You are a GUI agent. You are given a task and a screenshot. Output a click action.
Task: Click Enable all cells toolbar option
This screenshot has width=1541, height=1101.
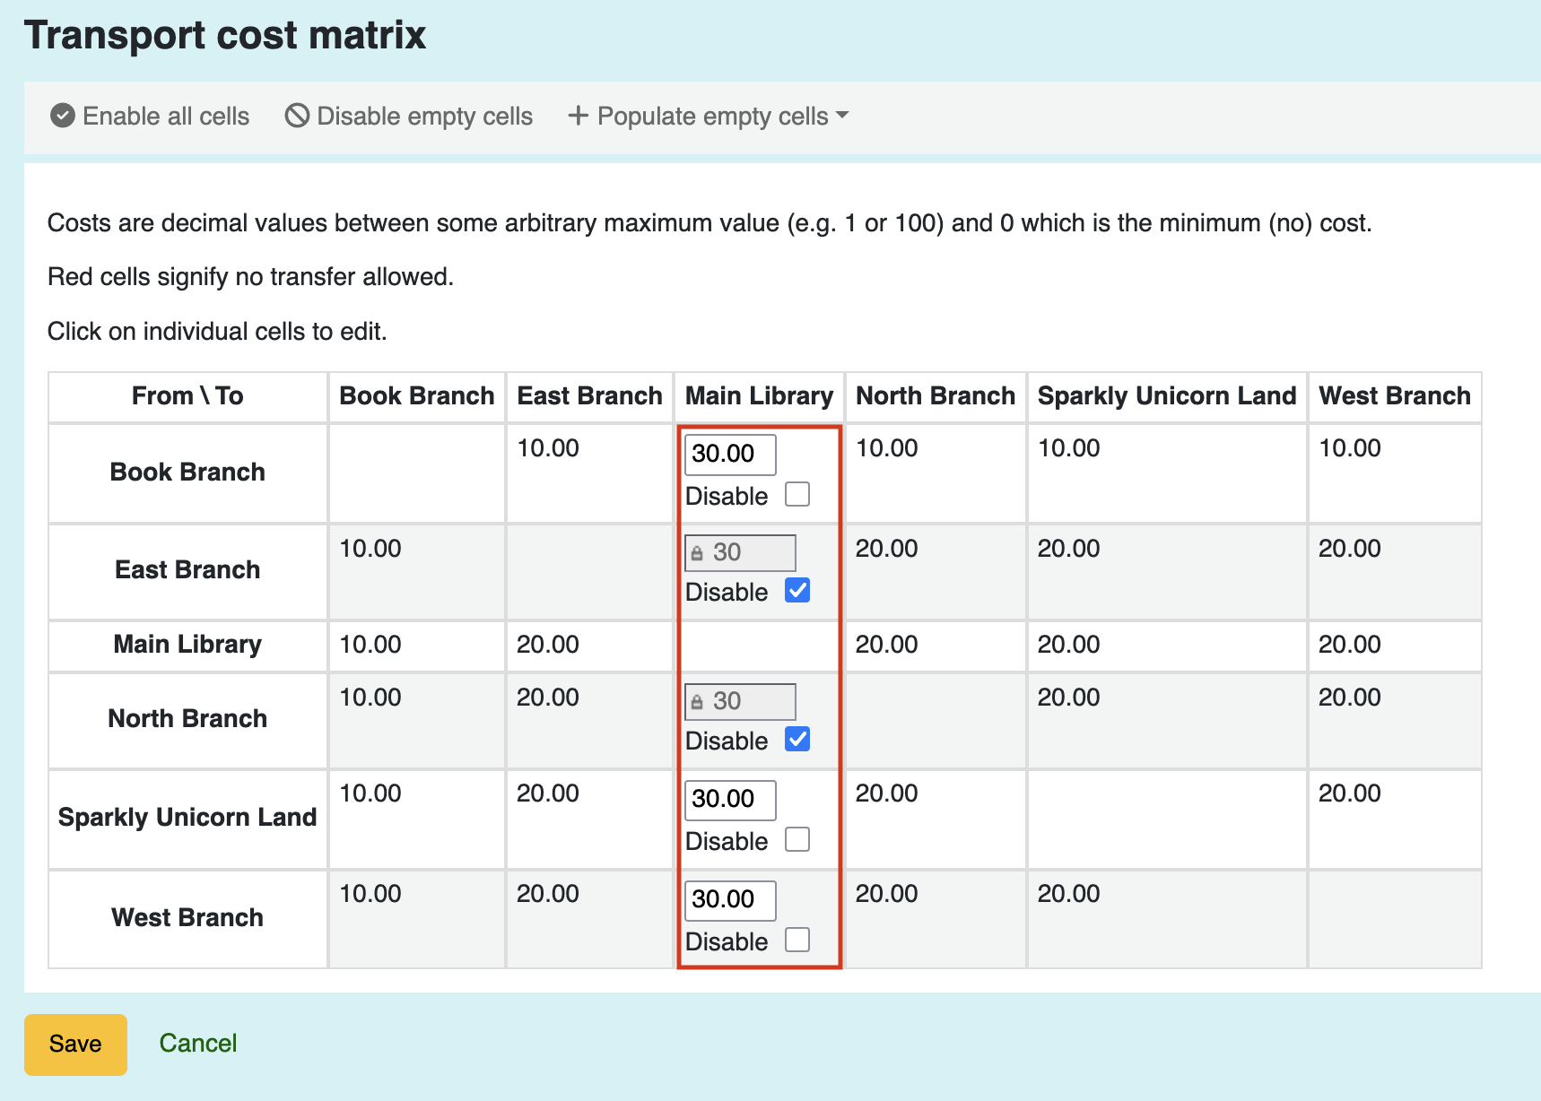coord(150,116)
